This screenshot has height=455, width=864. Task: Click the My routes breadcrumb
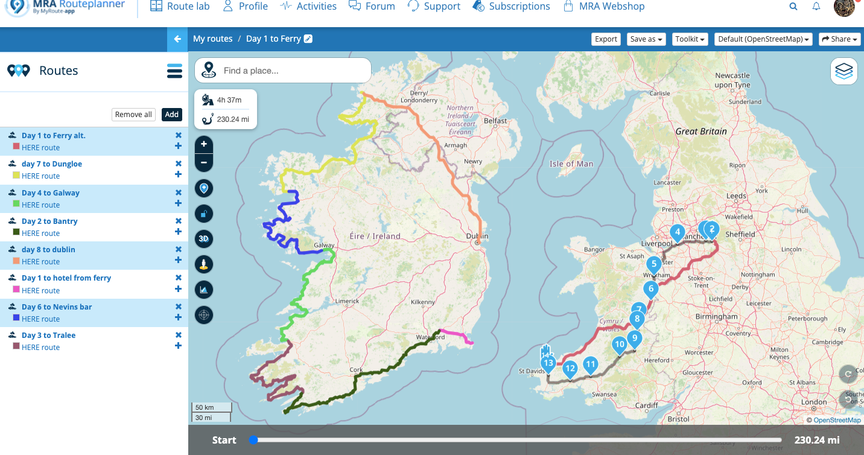pos(212,39)
